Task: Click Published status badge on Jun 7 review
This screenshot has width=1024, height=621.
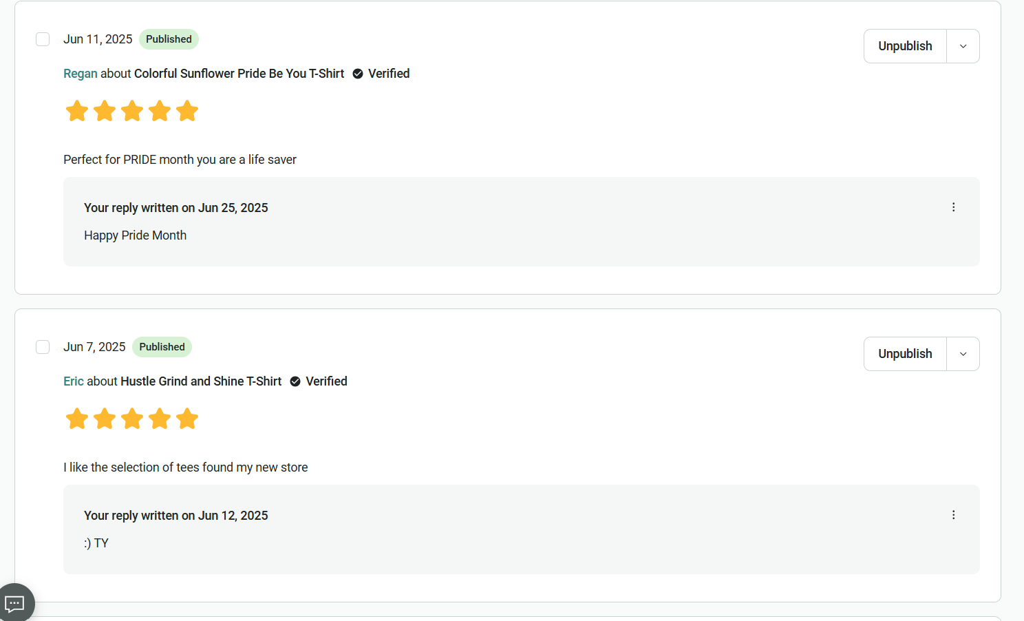Action: (x=162, y=347)
